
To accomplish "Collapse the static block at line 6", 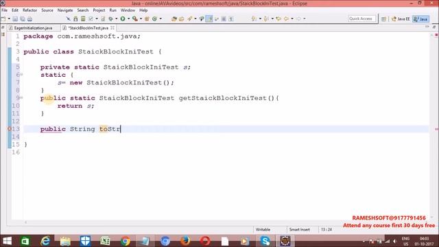I will [21, 75].
